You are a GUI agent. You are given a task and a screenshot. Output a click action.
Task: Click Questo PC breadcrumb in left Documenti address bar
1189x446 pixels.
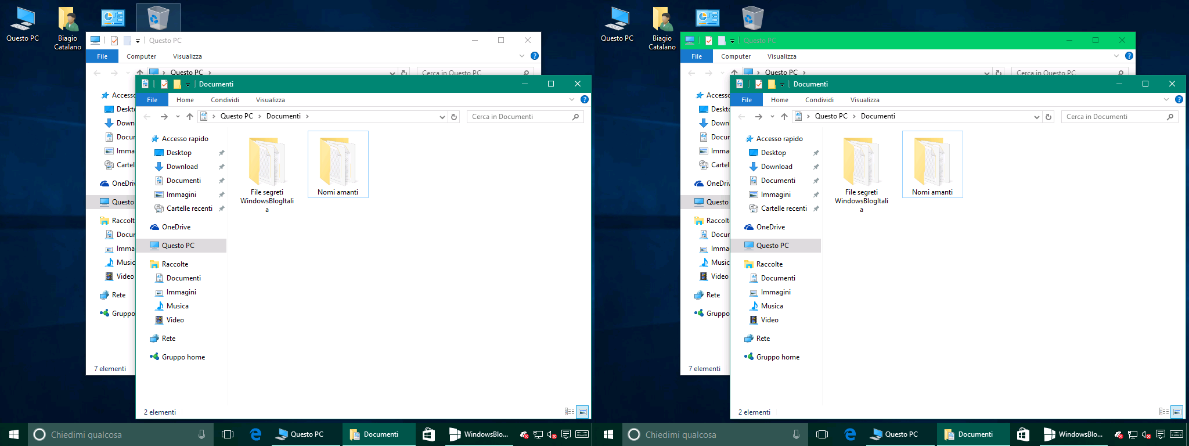(237, 116)
